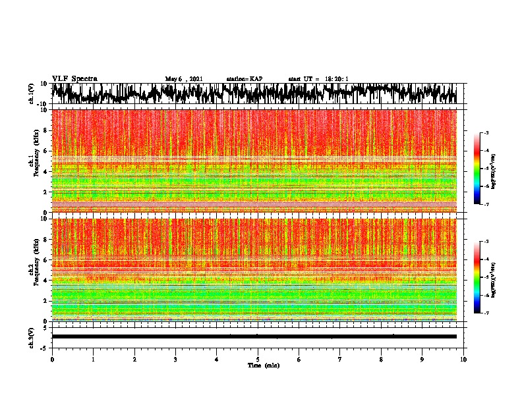This screenshot has width=522, height=403.
Task: Click the 8 kHz tick of ch.2 spectrogram
Action: (x=45, y=240)
